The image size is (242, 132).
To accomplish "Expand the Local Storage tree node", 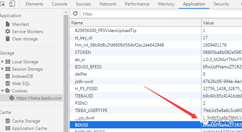I will point(2,61).
